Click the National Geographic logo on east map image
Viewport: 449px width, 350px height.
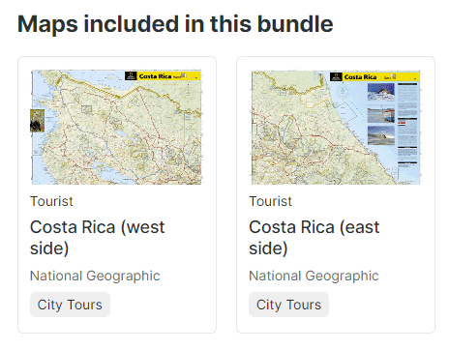pyautogui.click(x=336, y=77)
